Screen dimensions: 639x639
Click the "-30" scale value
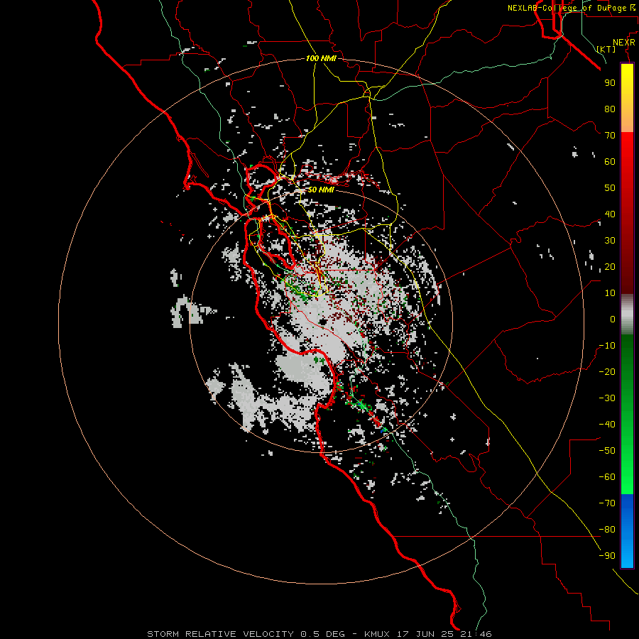[x=607, y=398]
